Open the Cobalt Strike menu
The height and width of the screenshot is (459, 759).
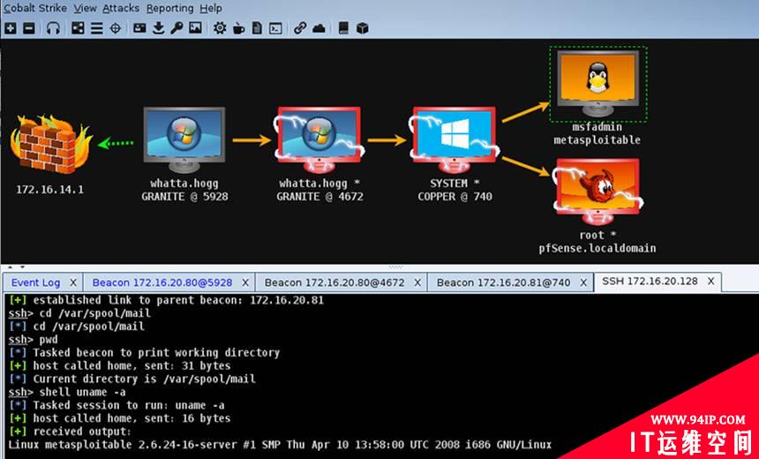34,8
